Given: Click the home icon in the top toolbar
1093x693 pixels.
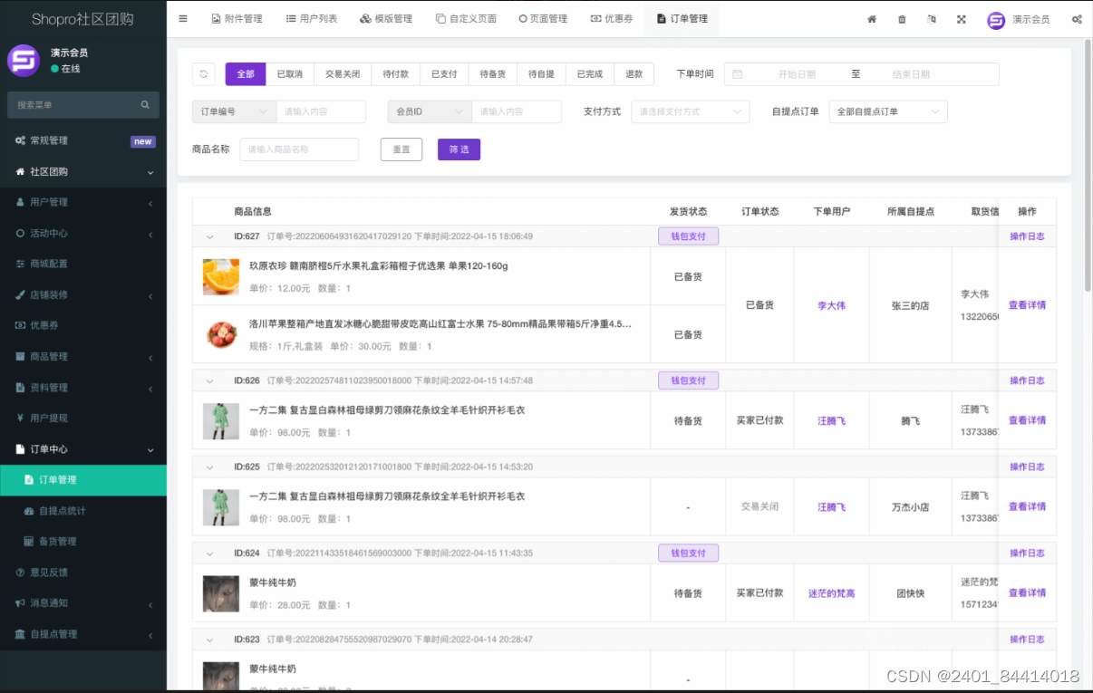Looking at the screenshot, I should [x=871, y=19].
